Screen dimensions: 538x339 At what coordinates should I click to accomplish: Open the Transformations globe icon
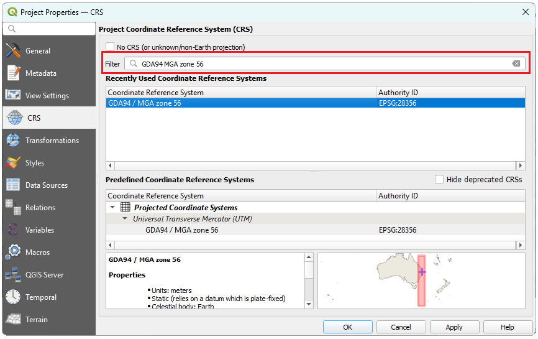[13, 141]
